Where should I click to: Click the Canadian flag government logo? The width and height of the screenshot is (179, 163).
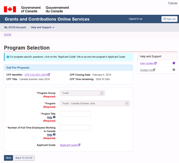pyautogui.click(x=10, y=9)
